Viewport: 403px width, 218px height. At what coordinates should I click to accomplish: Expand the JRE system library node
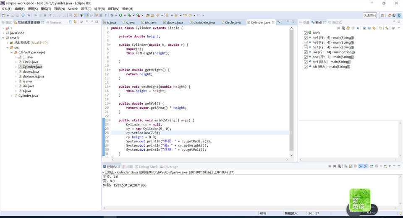[7, 43]
